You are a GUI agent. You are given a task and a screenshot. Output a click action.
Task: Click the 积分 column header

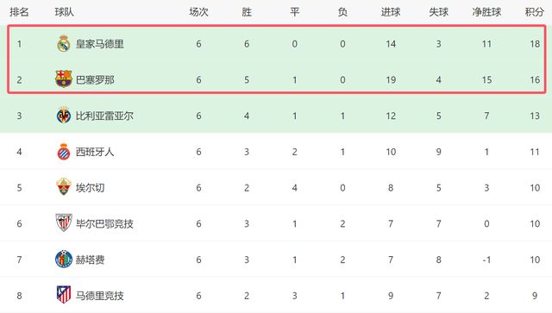coord(535,12)
